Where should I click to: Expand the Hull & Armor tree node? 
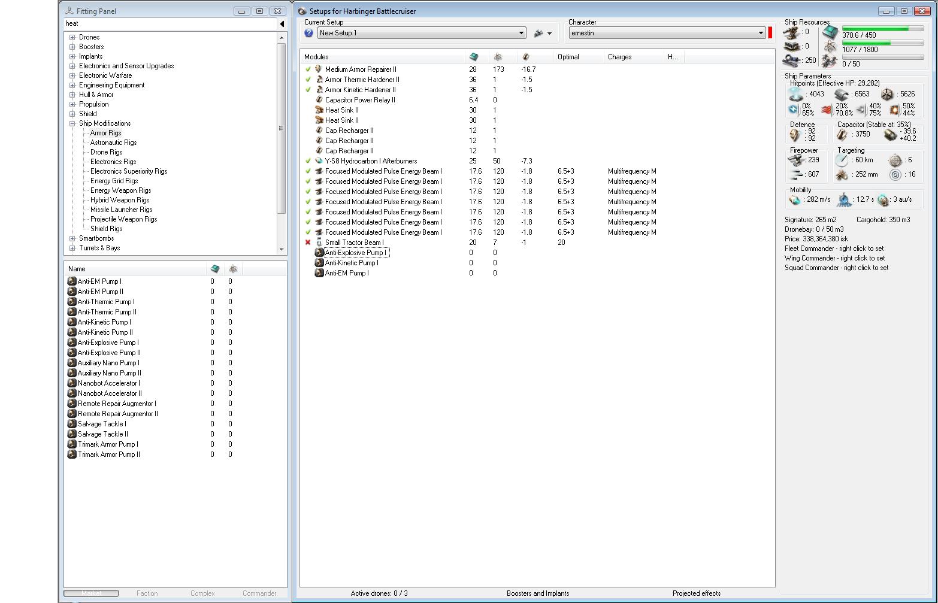click(x=72, y=95)
